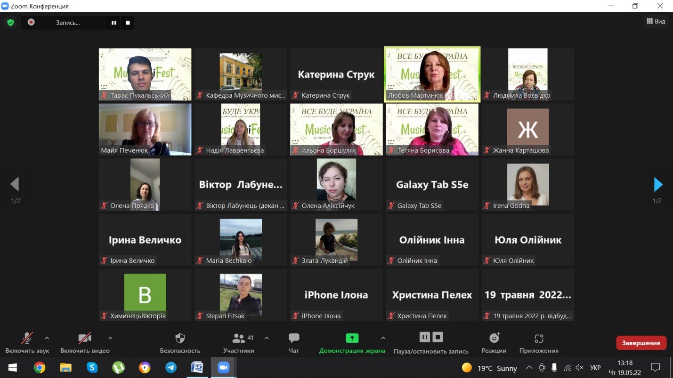Open УКР keyboard language switcher in tray
This screenshot has width=673, height=378.
click(x=595, y=368)
